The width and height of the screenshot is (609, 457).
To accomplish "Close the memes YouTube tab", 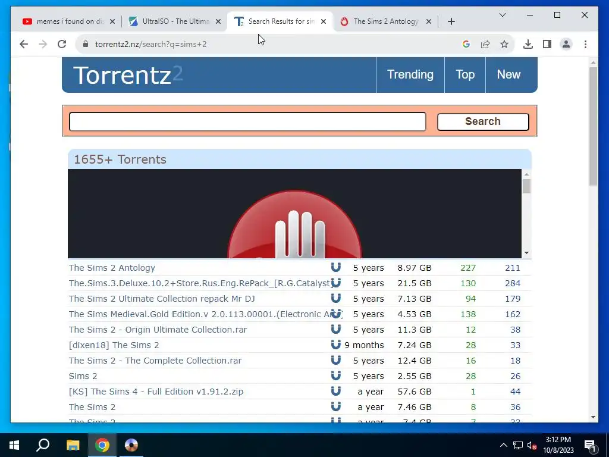I will click(112, 21).
